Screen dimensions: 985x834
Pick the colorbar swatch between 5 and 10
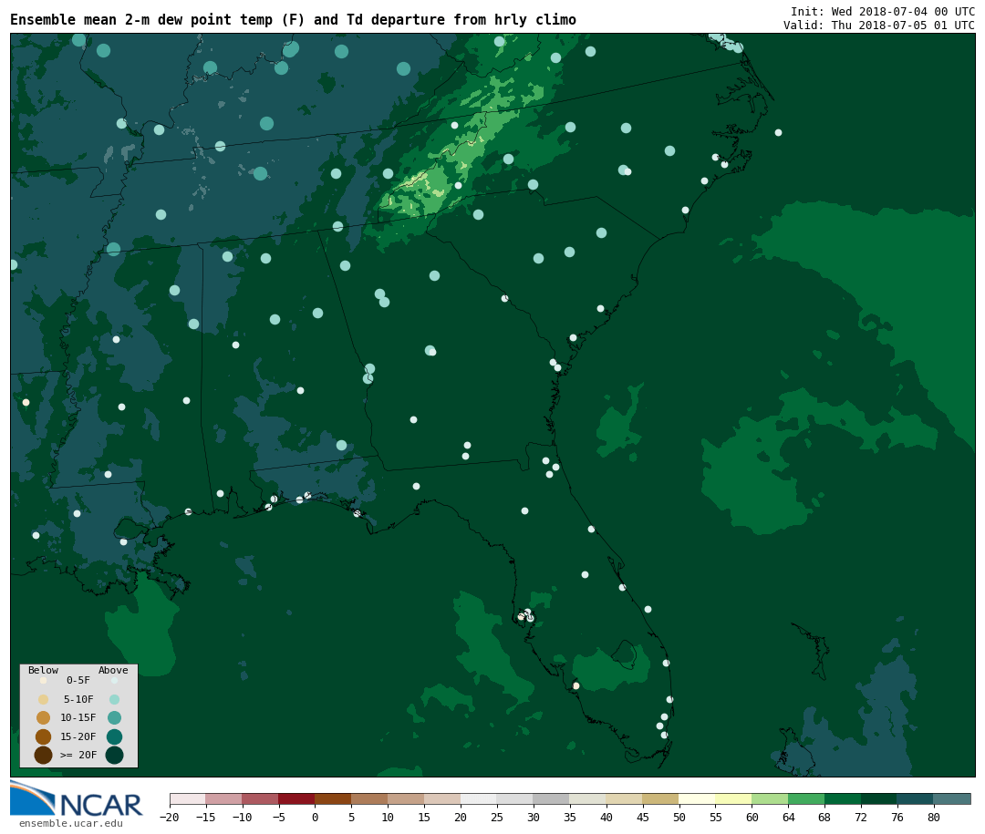pyautogui.click(x=369, y=798)
